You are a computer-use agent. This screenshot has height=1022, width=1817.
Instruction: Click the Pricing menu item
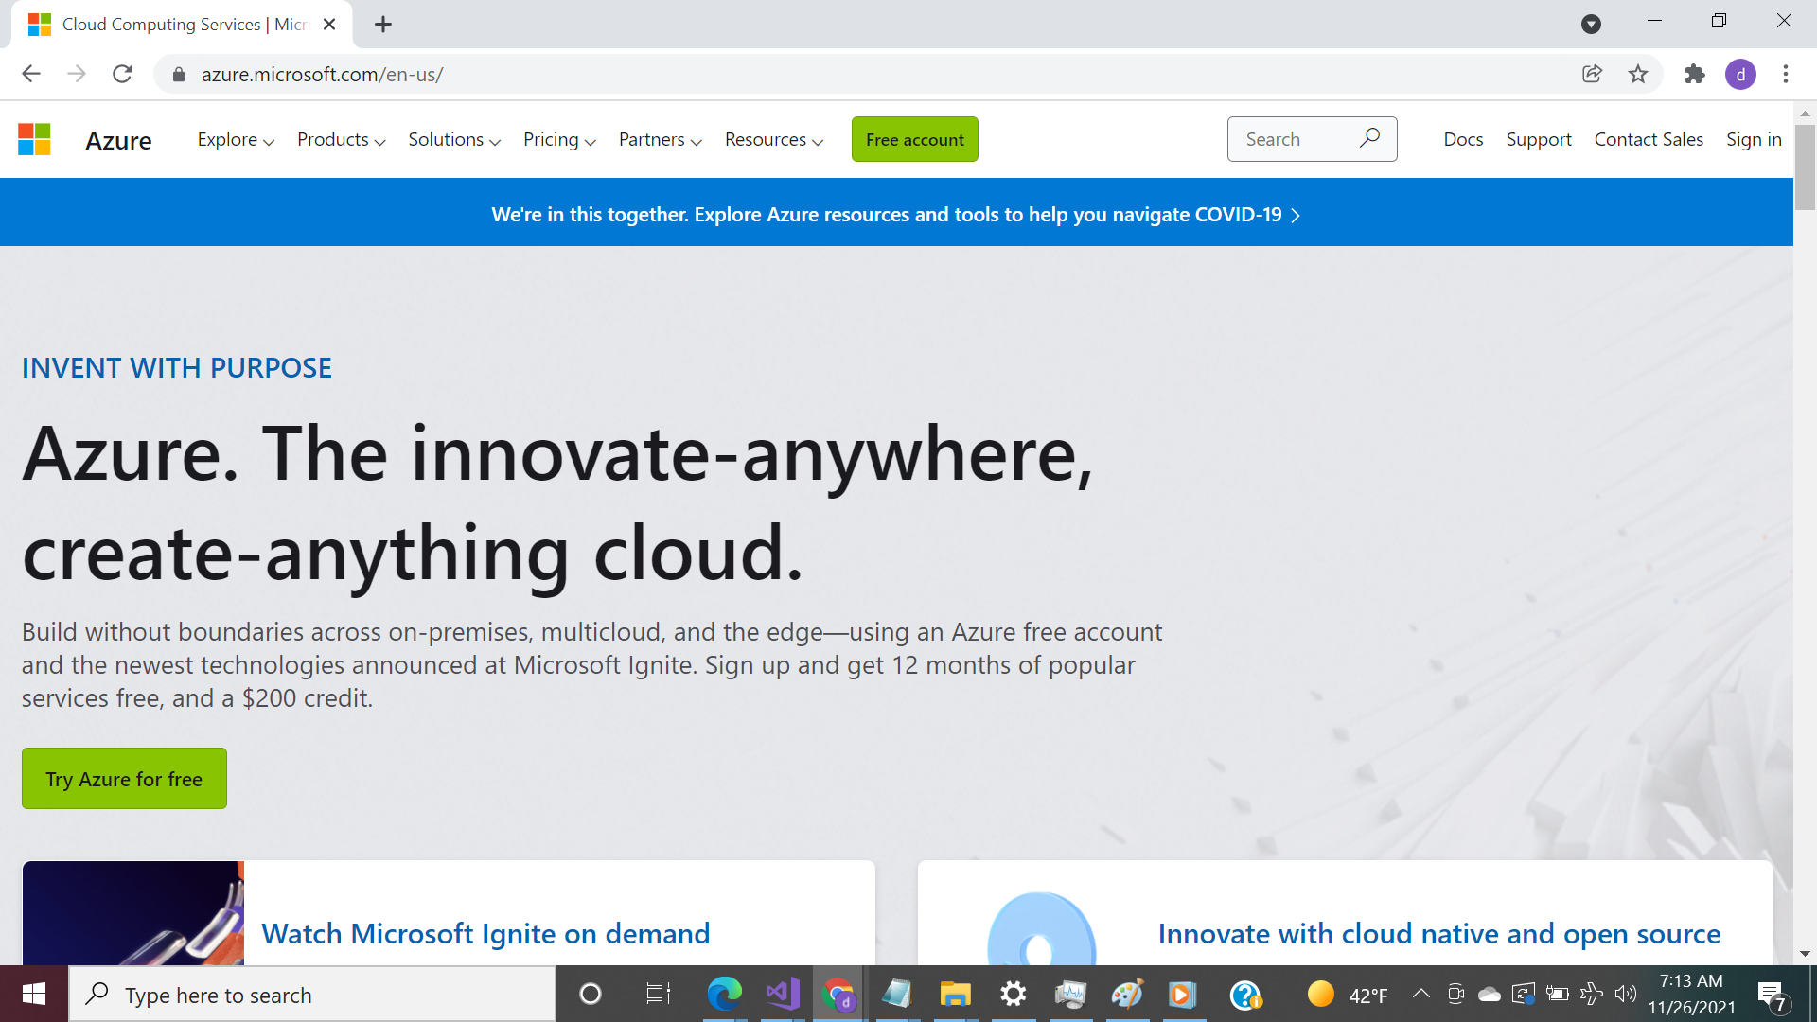pyautogui.click(x=557, y=140)
